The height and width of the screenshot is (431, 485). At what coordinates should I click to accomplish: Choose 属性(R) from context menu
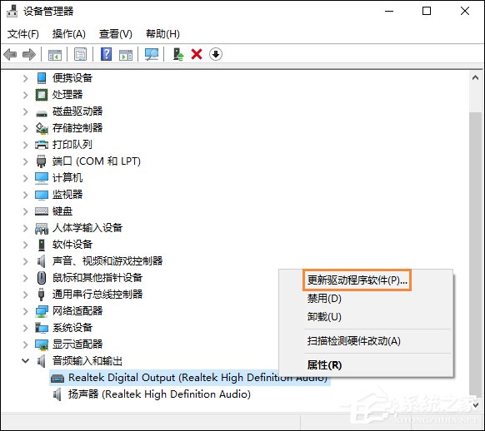point(324,365)
